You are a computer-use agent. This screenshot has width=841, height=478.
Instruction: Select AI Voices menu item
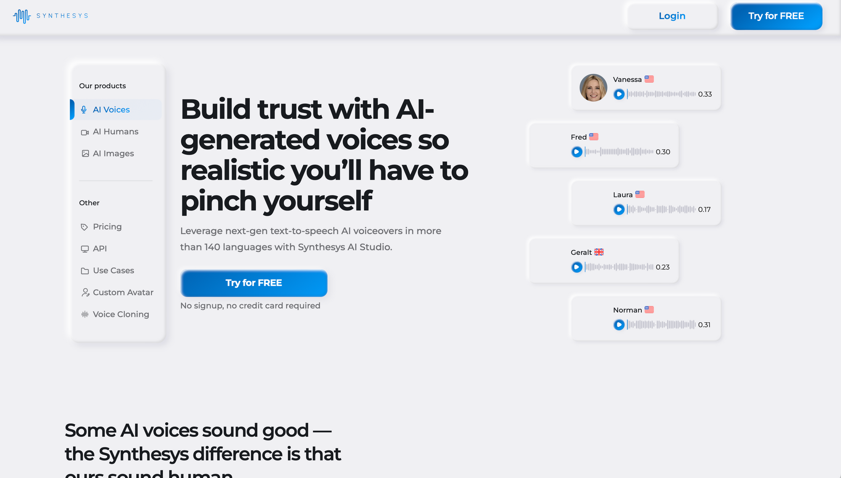(111, 110)
